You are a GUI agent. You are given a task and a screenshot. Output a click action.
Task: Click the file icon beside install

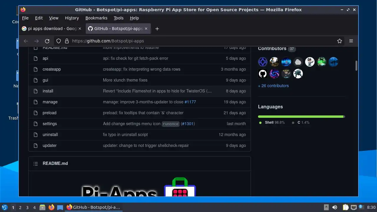coord(36,91)
